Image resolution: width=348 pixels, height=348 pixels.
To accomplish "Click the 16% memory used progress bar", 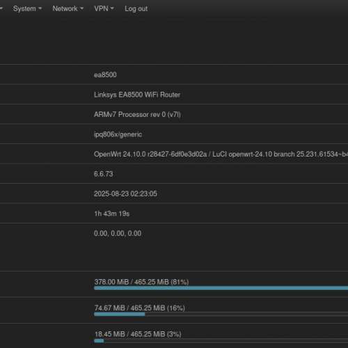I will coord(221,315).
